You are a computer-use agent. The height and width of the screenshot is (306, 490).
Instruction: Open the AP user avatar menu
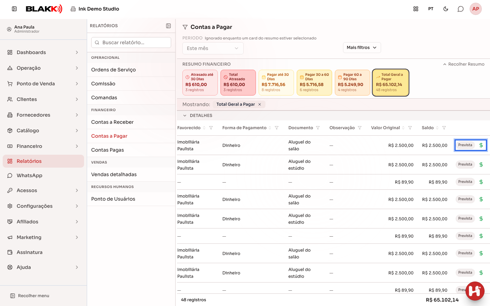click(x=476, y=9)
